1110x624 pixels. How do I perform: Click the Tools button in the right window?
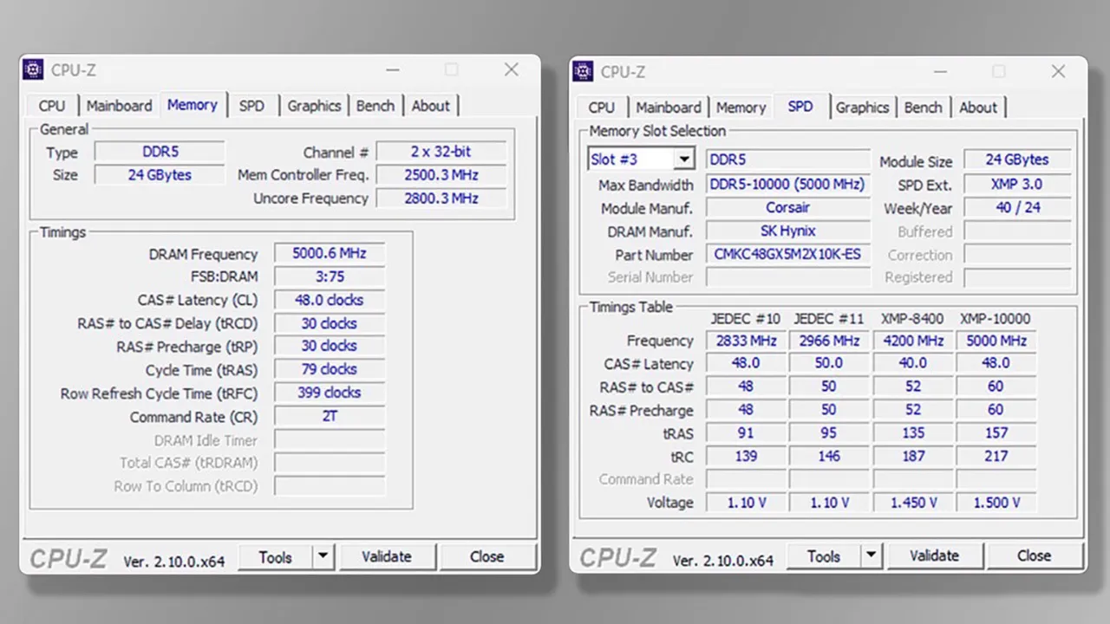(x=824, y=556)
